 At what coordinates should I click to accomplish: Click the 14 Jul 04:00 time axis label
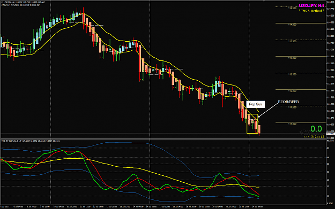pyautogui.click(x=138, y=207)
